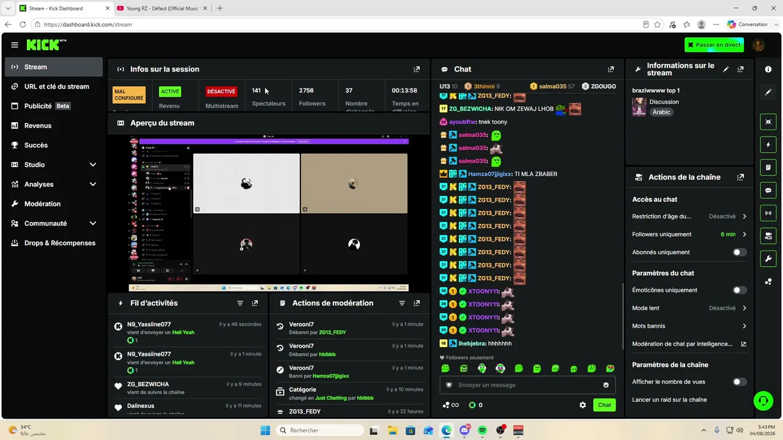Toggle Afficher le nombre de vues switch
The height and width of the screenshot is (440, 783).
pyautogui.click(x=740, y=382)
